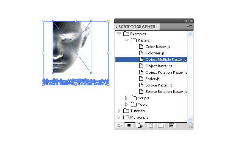Collapse the Rasters folder

click(126, 40)
